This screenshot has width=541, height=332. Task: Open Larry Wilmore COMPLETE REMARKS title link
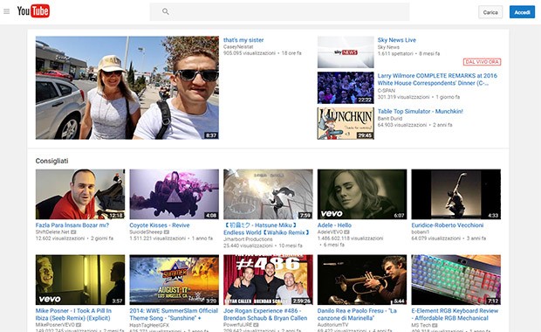pos(437,80)
